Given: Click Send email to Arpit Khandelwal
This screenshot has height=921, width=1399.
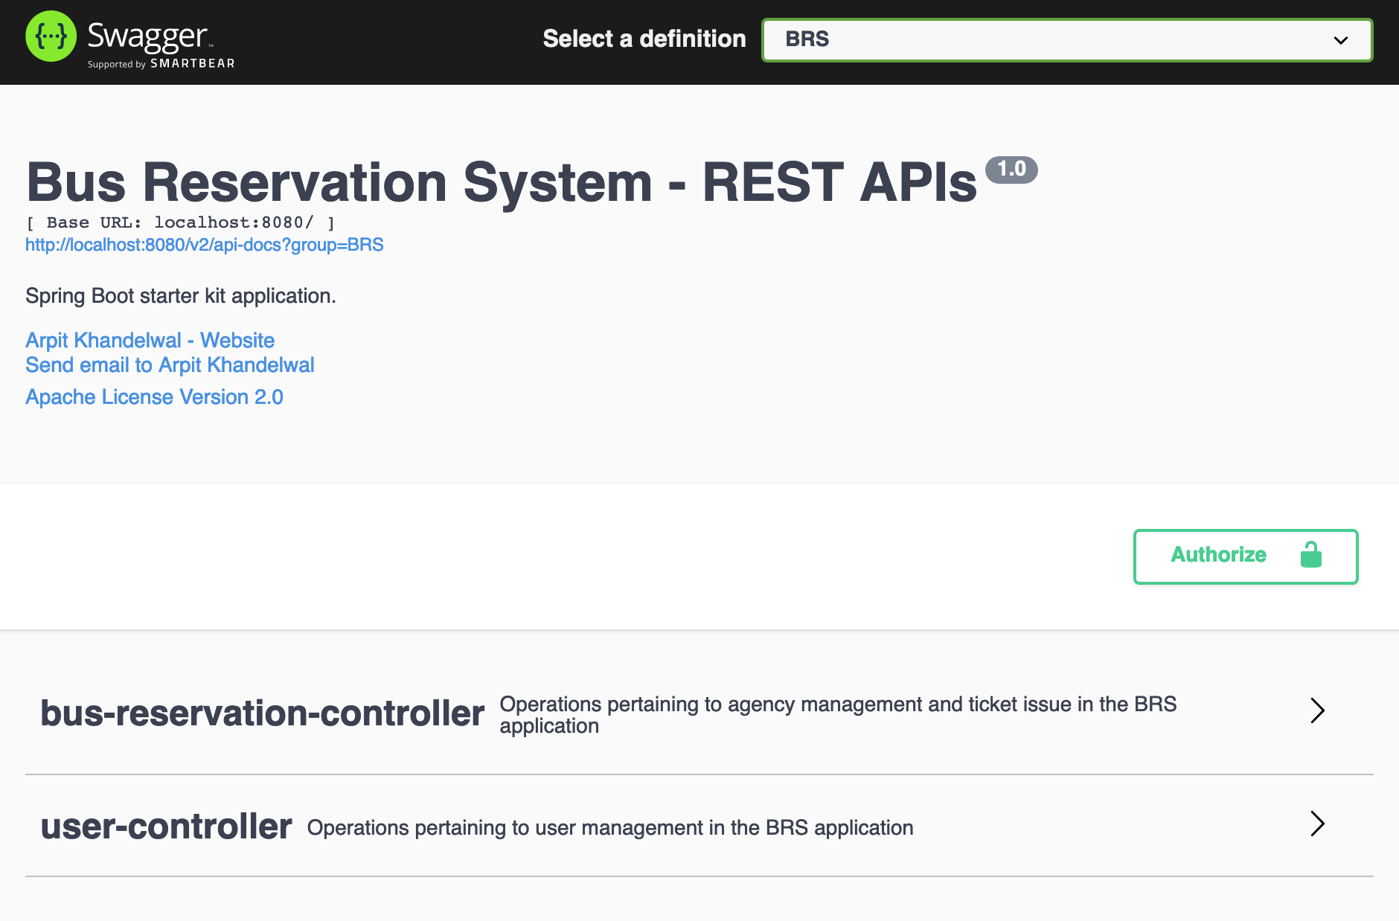Looking at the screenshot, I should click(x=170, y=365).
